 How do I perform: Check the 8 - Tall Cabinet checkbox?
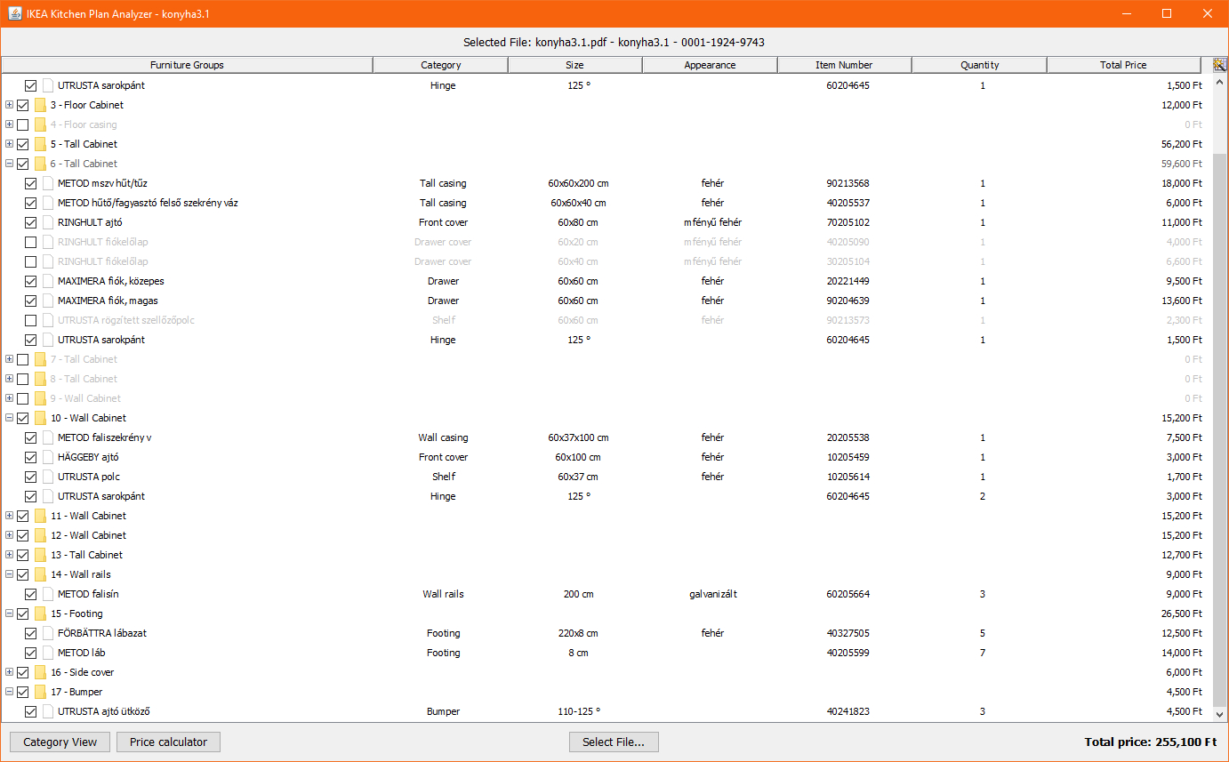[23, 379]
